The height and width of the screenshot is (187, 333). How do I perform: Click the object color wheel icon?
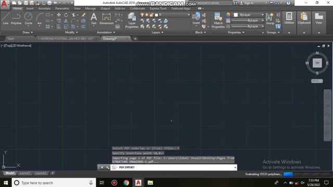[x=228, y=15]
